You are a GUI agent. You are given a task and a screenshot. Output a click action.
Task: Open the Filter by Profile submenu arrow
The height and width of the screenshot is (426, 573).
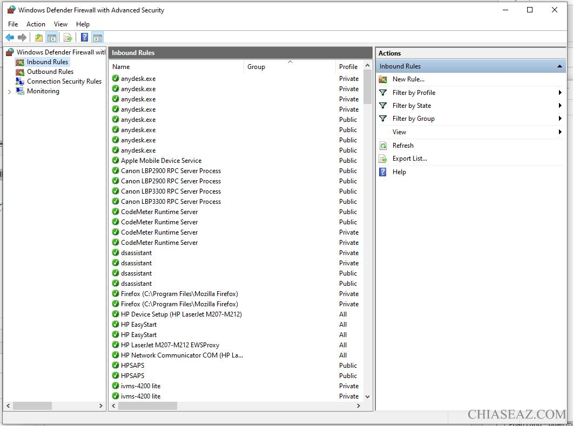[x=560, y=93]
